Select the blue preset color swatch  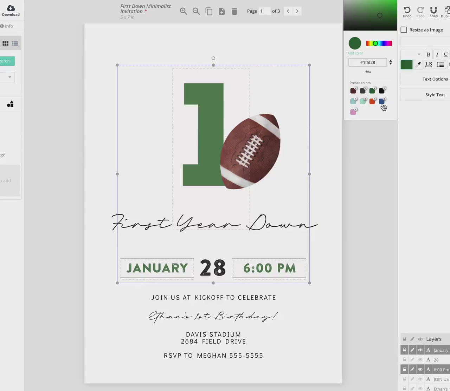(x=381, y=101)
